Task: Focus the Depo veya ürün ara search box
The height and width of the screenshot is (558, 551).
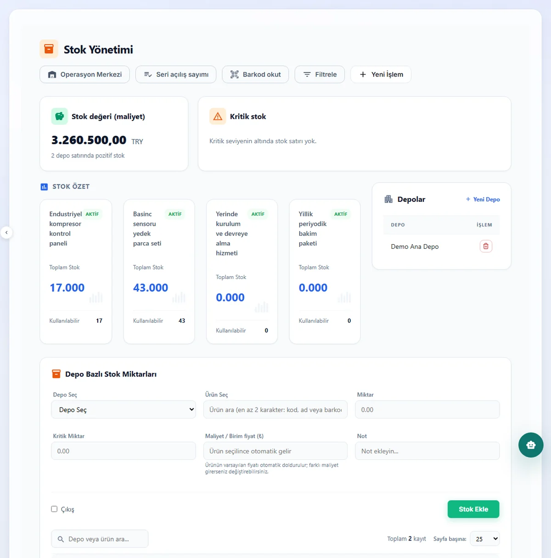Action: [100, 539]
